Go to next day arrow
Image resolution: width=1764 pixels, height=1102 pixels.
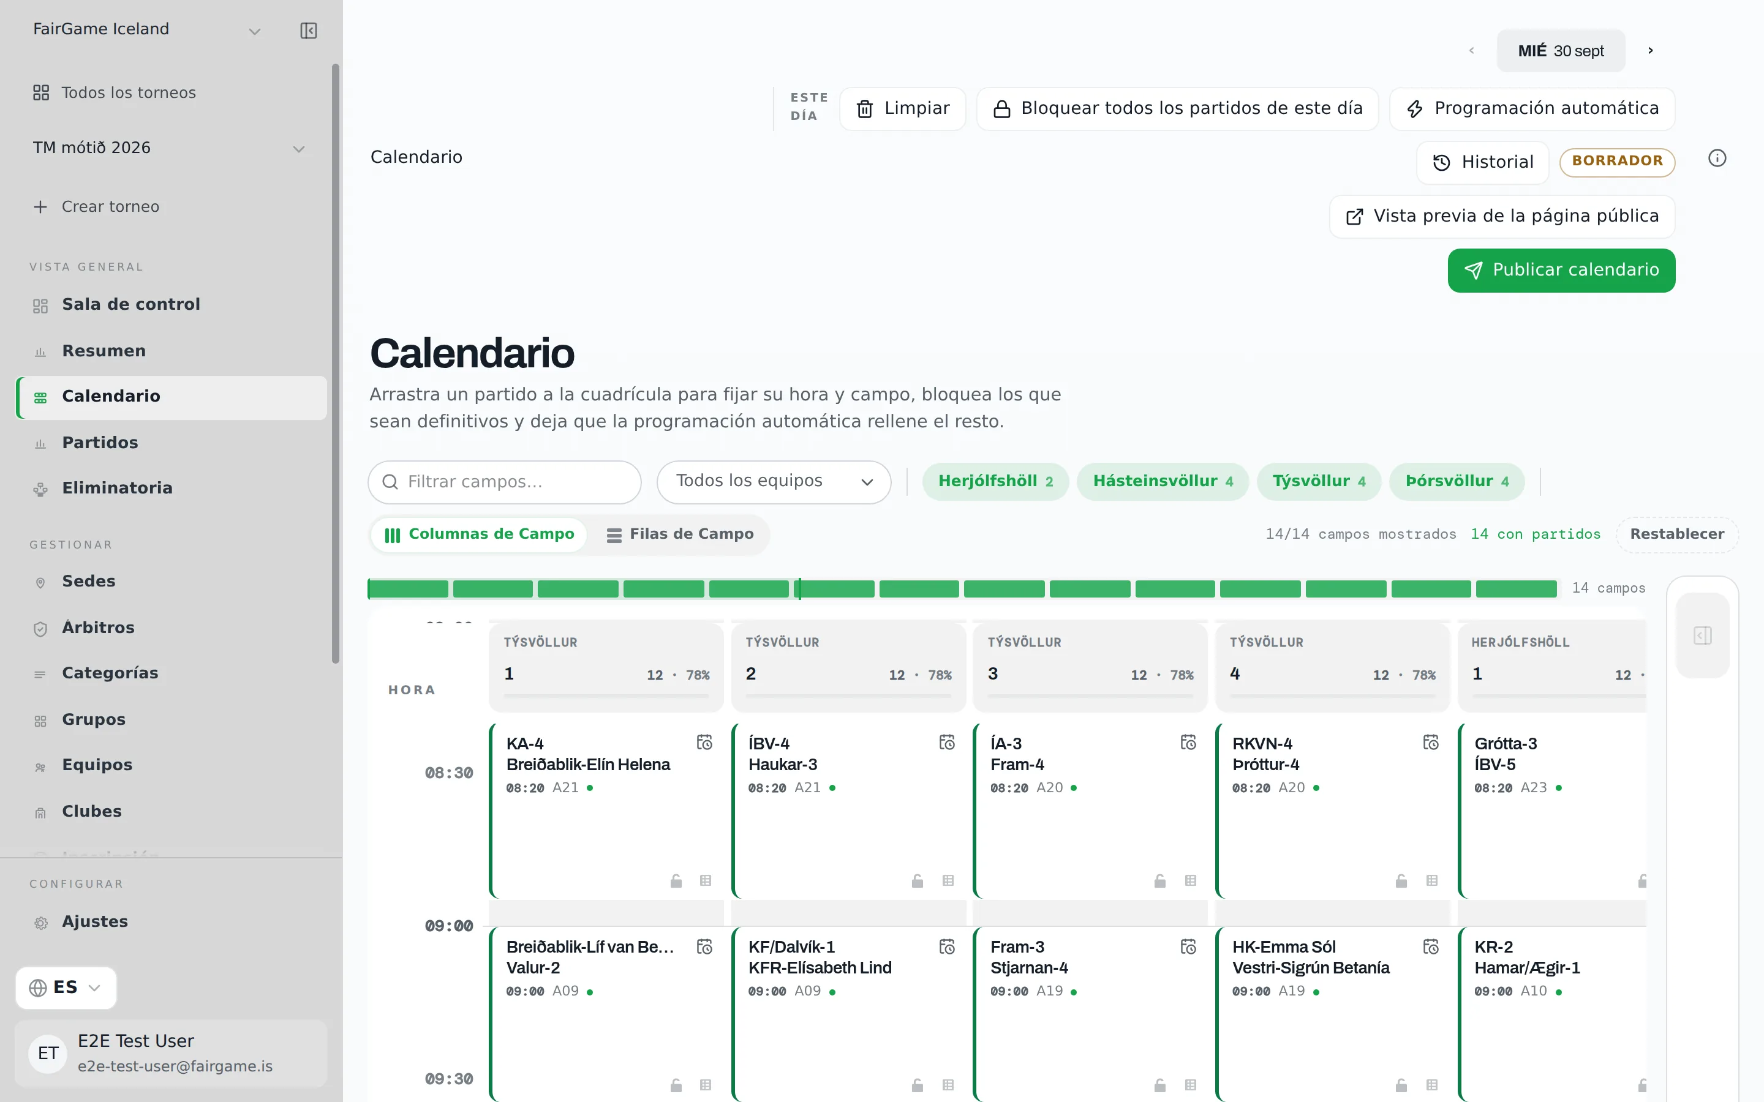pyautogui.click(x=1650, y=50)
